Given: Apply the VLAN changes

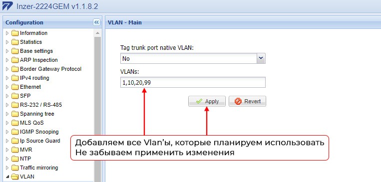Looking at the screenshot, I should pyautogui.click(x=207, y=101).
